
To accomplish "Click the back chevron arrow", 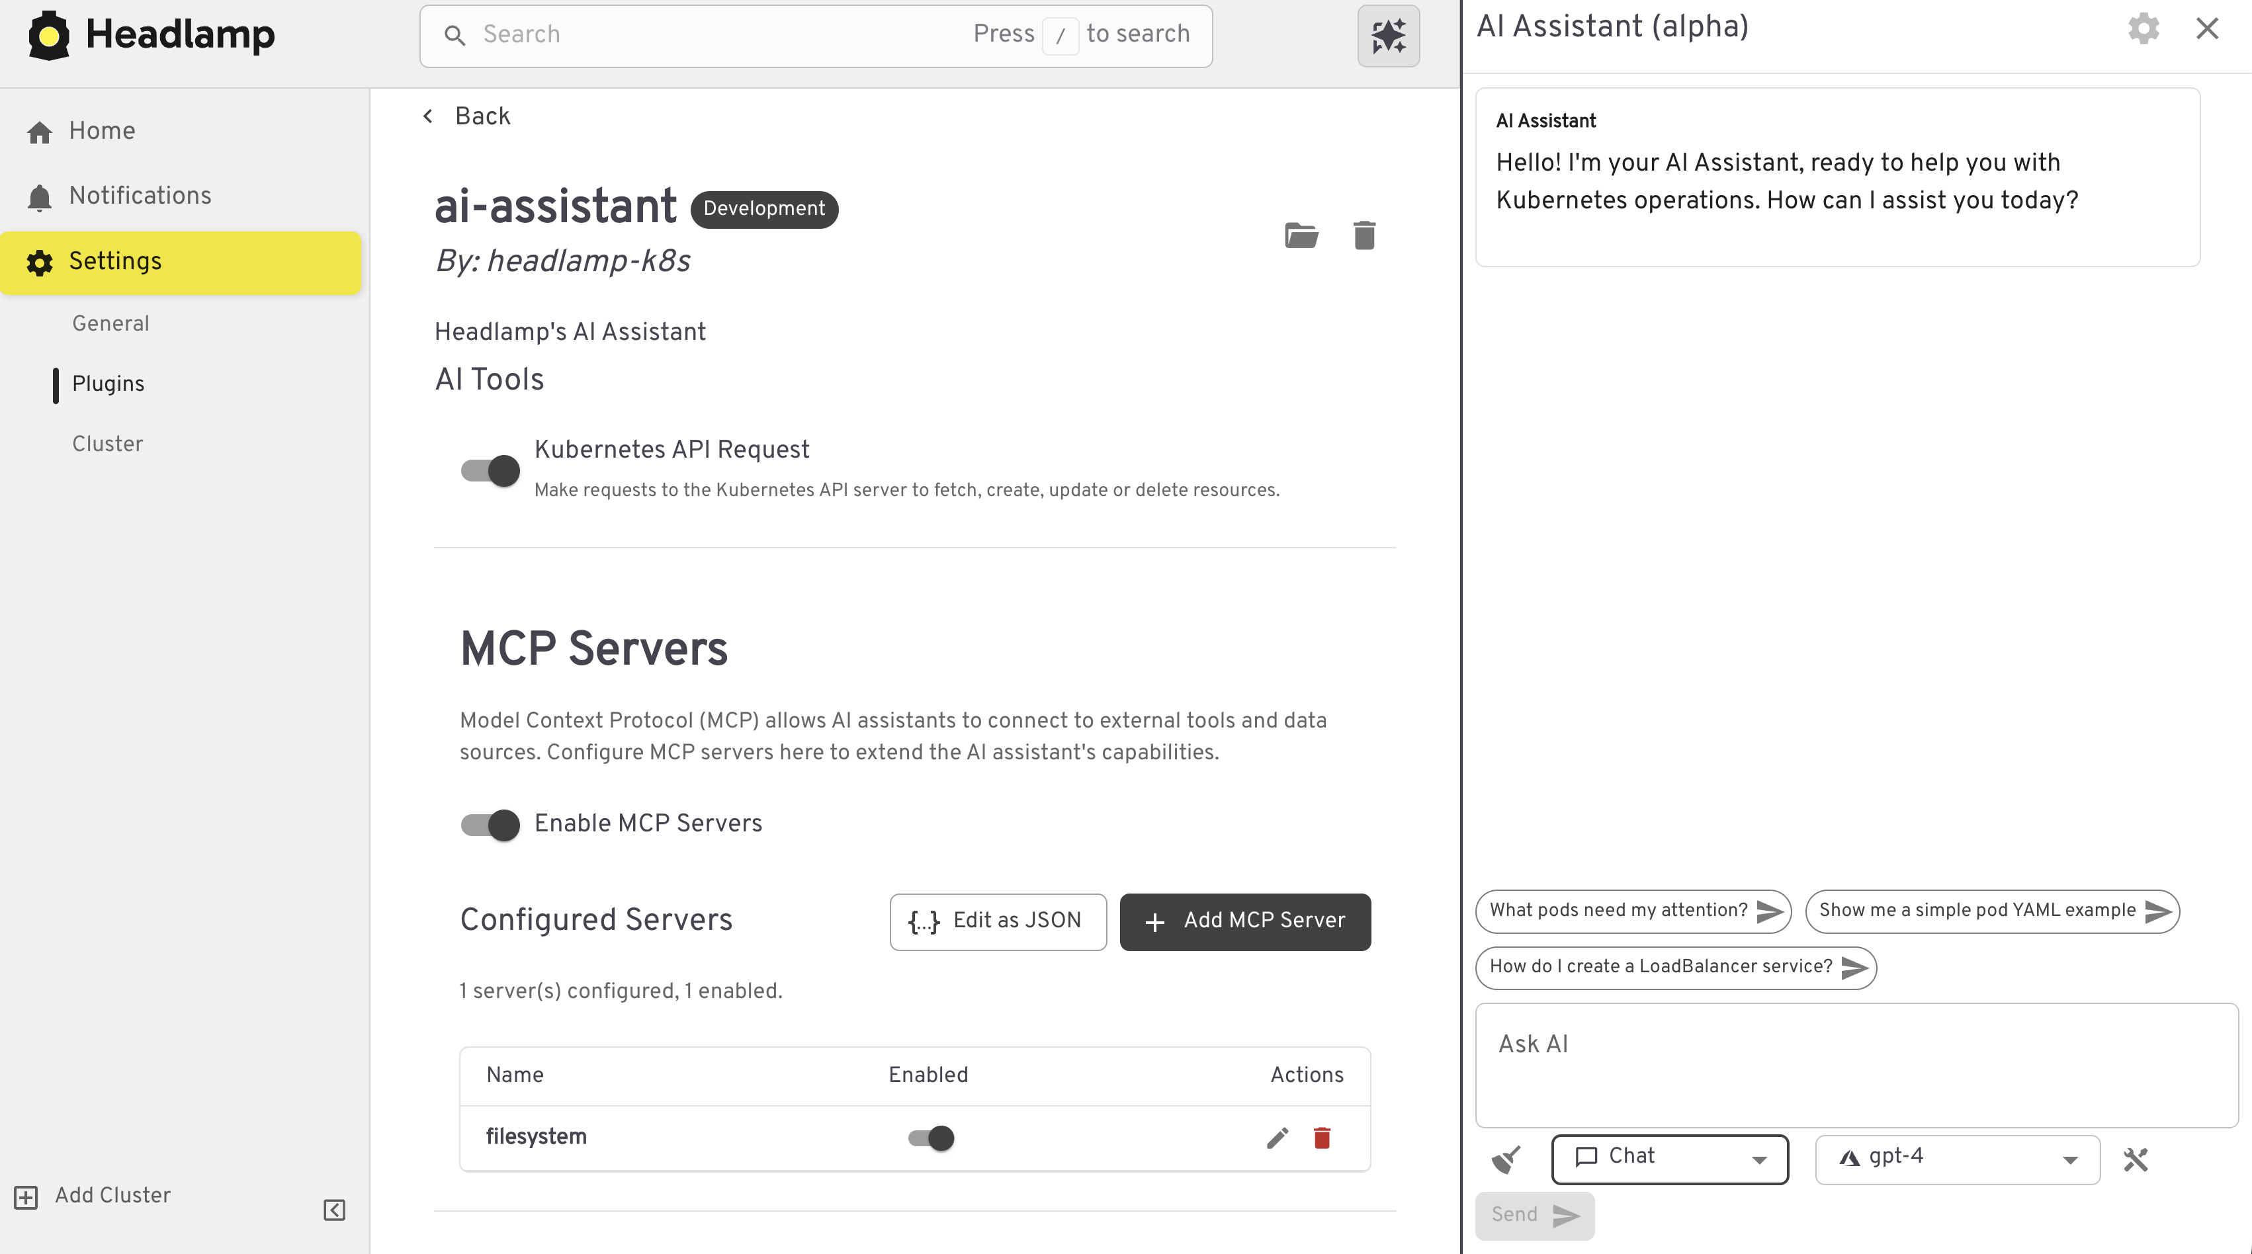I will 427,116.
